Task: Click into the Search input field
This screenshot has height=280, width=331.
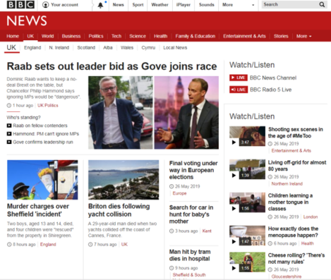Action: [x=290, y=4]
